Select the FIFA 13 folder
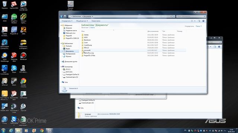This screenshot has width=238, height=133. tap(134, 48)
